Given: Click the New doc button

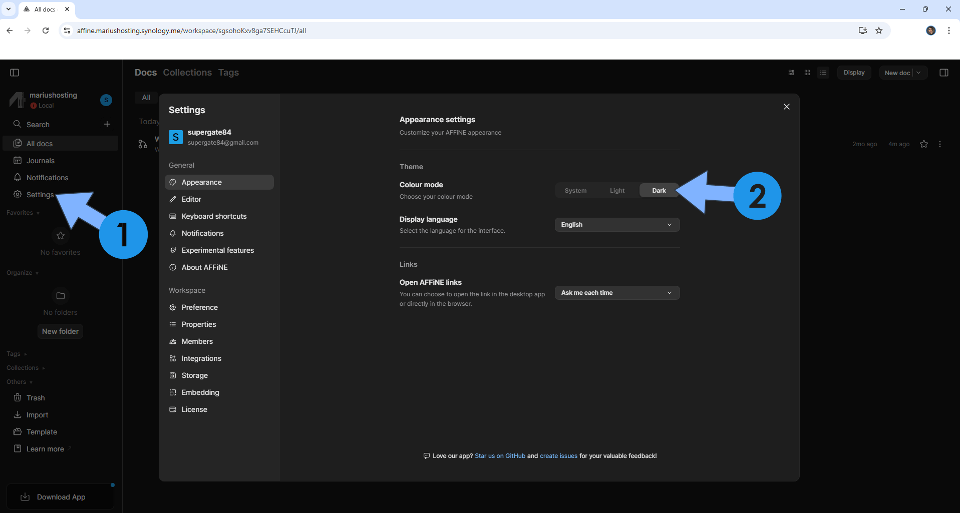Looking at the screenshot, I should coord(897,73).
